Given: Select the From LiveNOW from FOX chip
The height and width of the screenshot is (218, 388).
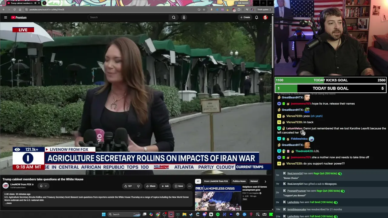Looking at the screenshot, I should [x=216, y=181].
